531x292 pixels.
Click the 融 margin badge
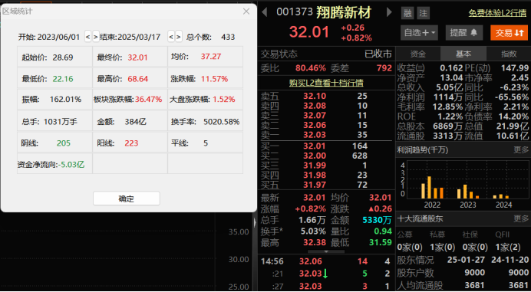point(407,13)
